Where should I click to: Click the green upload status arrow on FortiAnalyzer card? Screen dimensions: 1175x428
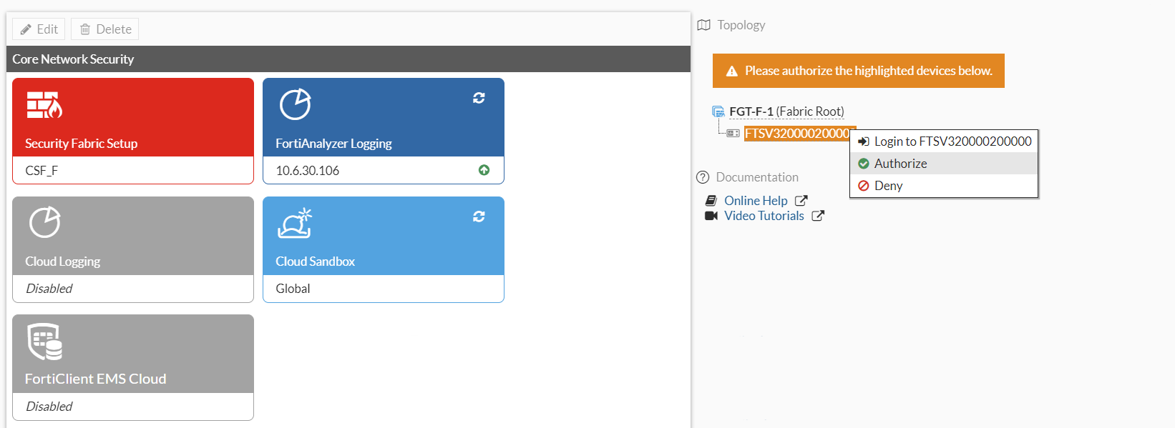(484, 170)
